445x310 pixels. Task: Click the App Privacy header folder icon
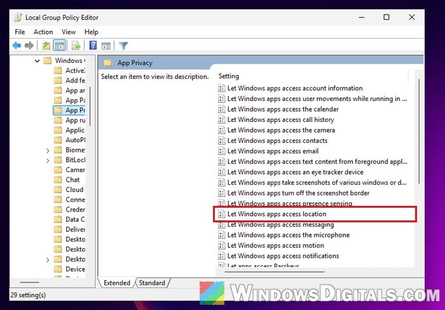click(x=108, y=63)
